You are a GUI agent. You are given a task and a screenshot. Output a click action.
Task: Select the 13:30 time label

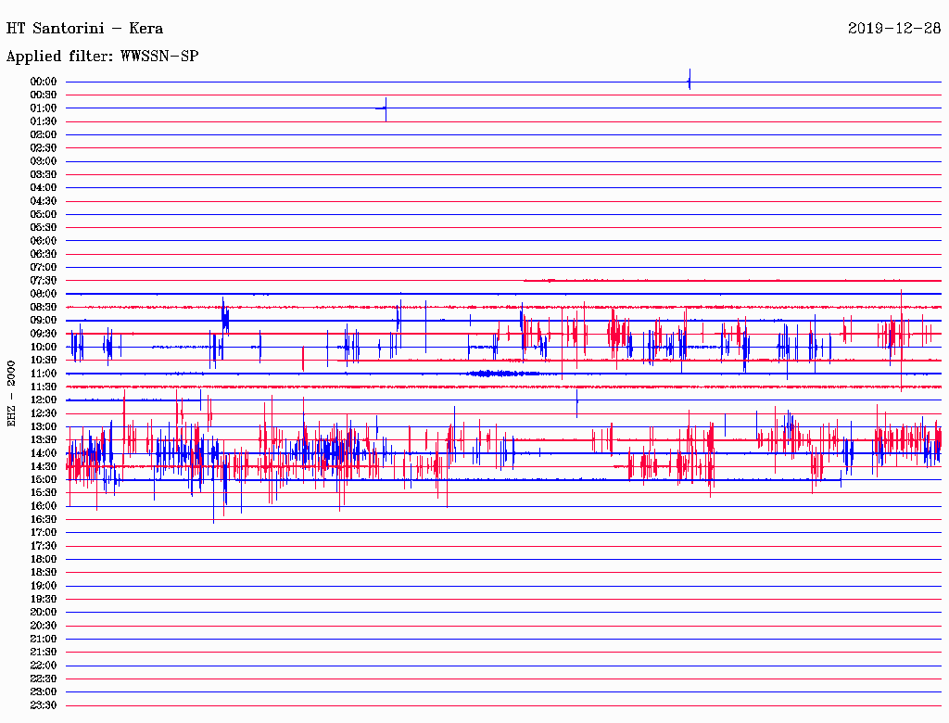[x=44, y=440]
